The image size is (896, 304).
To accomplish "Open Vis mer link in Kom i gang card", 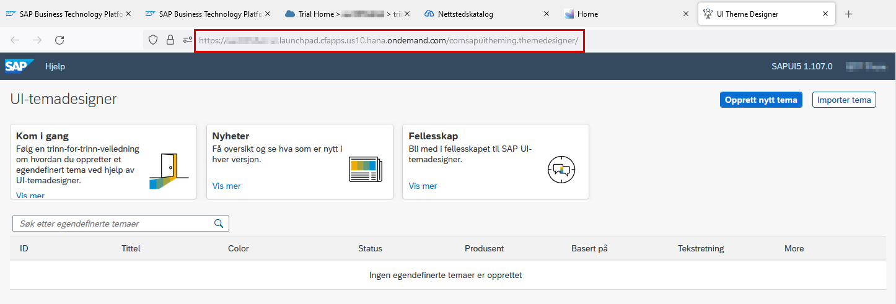I will pyautogui.click(x=30, y=196).
